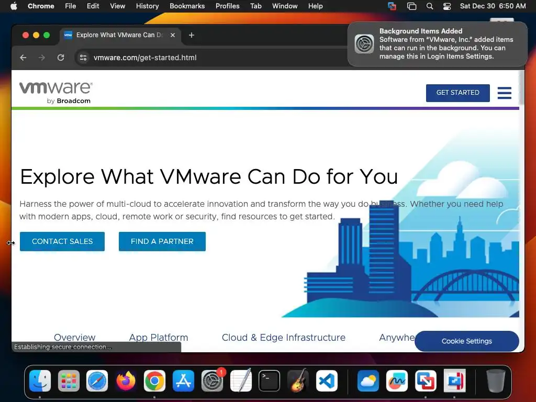Open the View menu
536x402 pixels.
pos(117,6)
